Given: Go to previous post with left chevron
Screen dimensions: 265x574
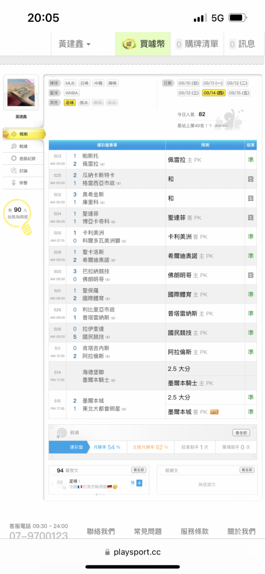Looking at the screenshot, I should (x=52, y=484).
